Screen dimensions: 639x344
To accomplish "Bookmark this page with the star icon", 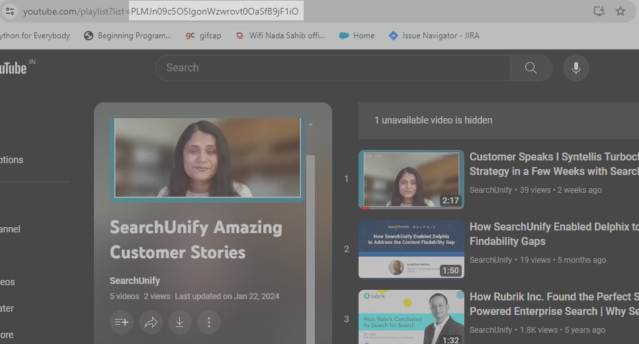I will pos(620,11).
